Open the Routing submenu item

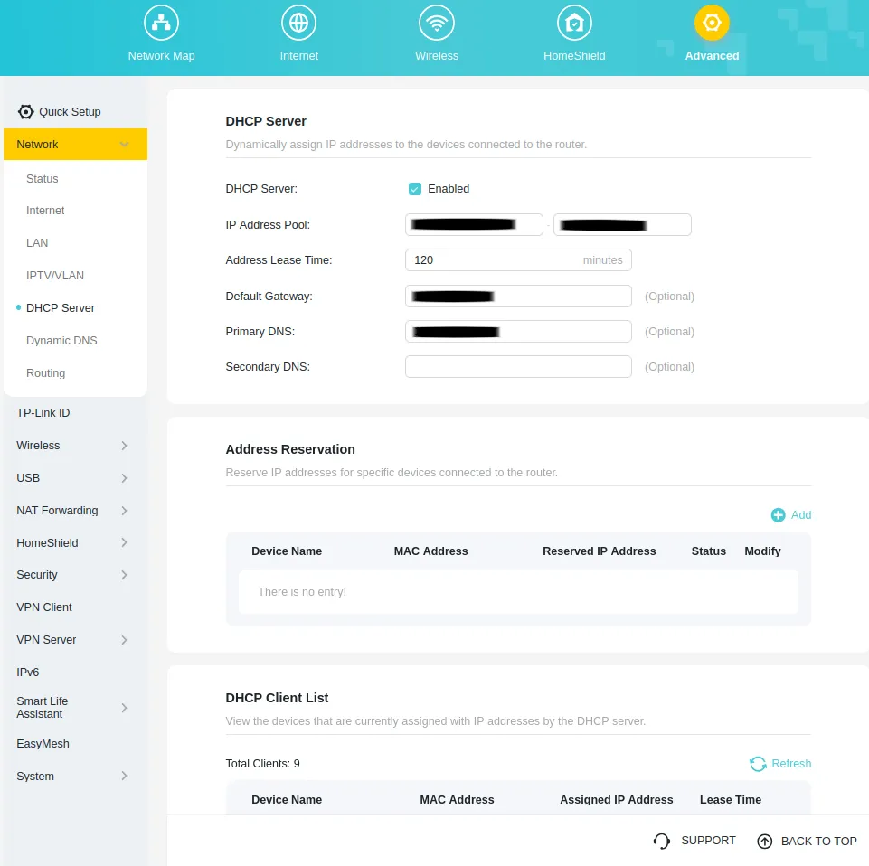coord(45,373)
